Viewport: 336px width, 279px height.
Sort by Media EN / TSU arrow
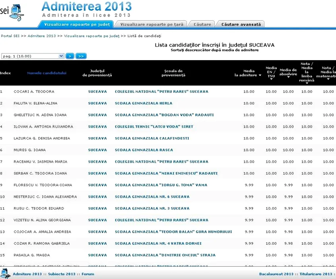pyautogui.click(x=271, y=79)
